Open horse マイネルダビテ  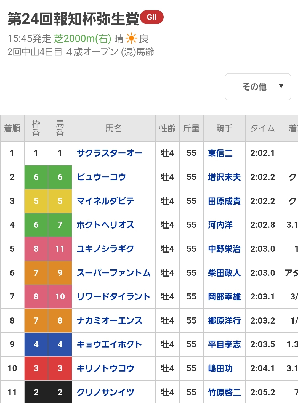105,201
